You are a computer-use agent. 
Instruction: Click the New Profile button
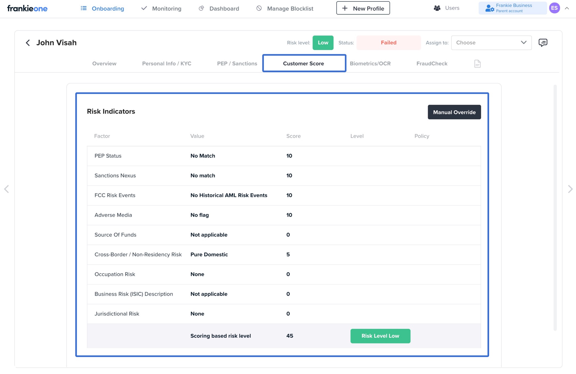(x=363, y=8)
